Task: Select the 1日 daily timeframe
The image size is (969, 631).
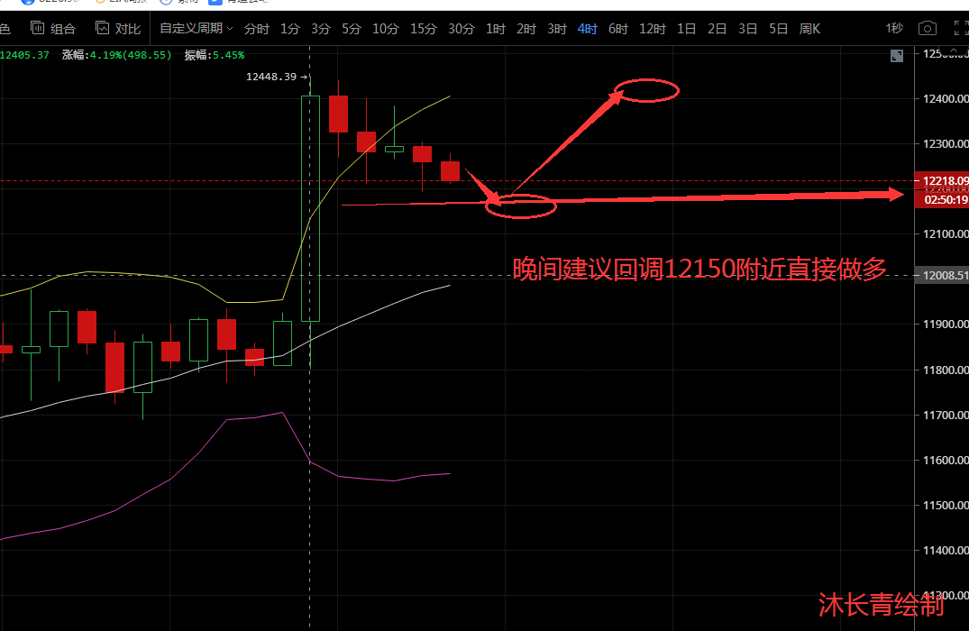Action: 687,29
